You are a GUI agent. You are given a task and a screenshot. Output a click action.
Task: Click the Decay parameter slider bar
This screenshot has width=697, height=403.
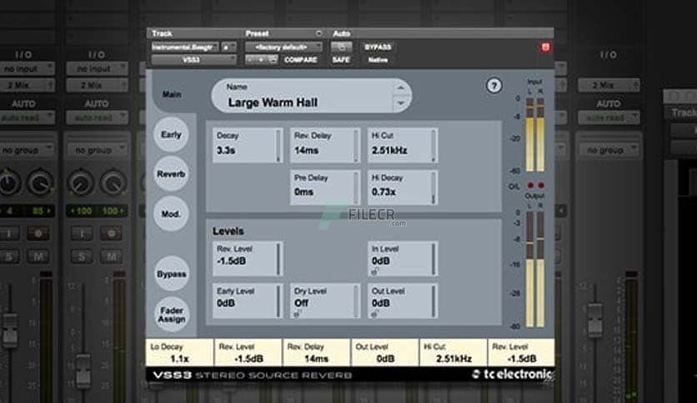pos(278,145)
